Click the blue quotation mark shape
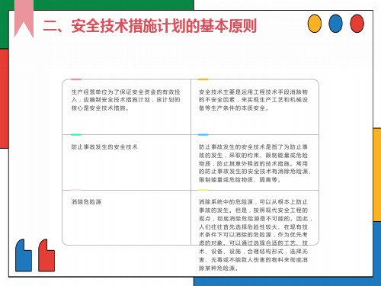 tap(24, 255)
